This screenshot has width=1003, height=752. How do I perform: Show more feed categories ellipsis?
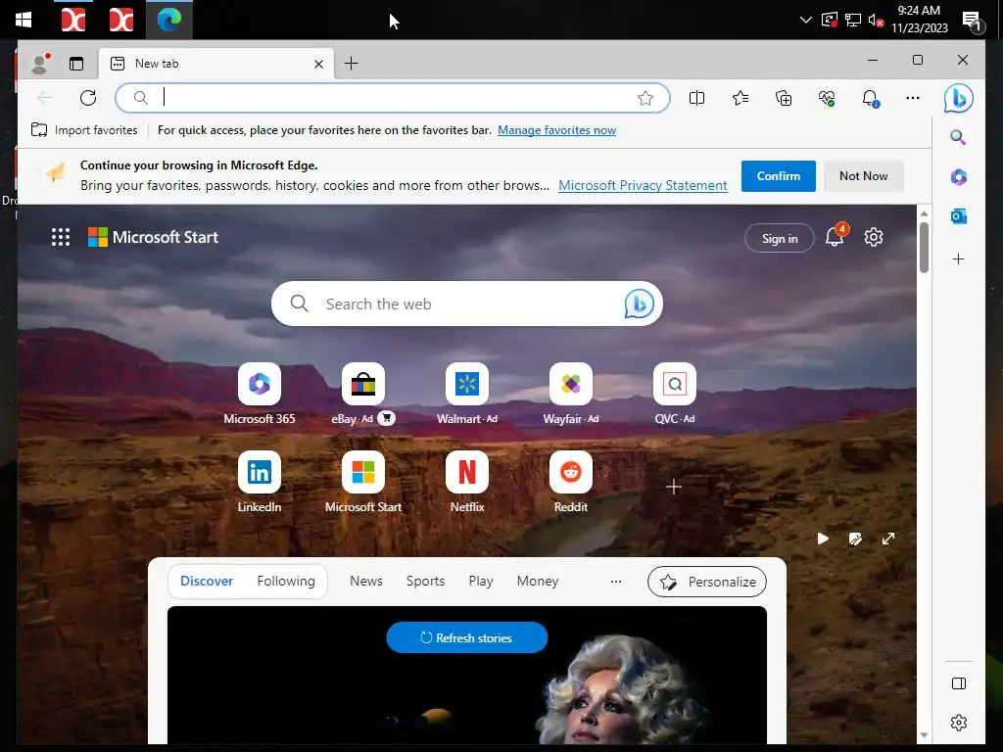(616, 582)
